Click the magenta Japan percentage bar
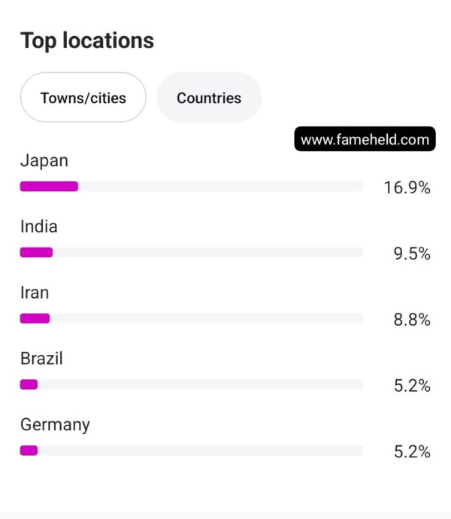Image resolution: width=451 pixels, height=519 pixels. coord(49,187)
